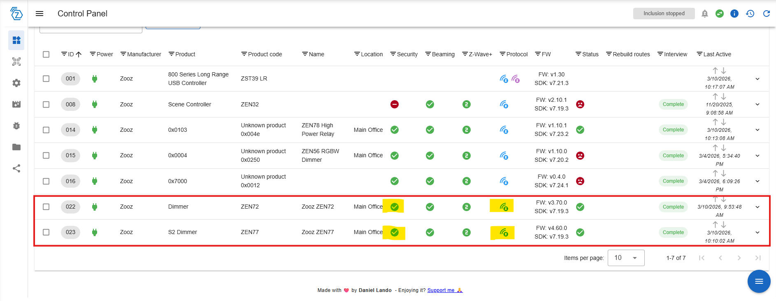Open the Network graph share icon
Image resolution: width=776 pixels, height=301 pixels.
(16, 168)
